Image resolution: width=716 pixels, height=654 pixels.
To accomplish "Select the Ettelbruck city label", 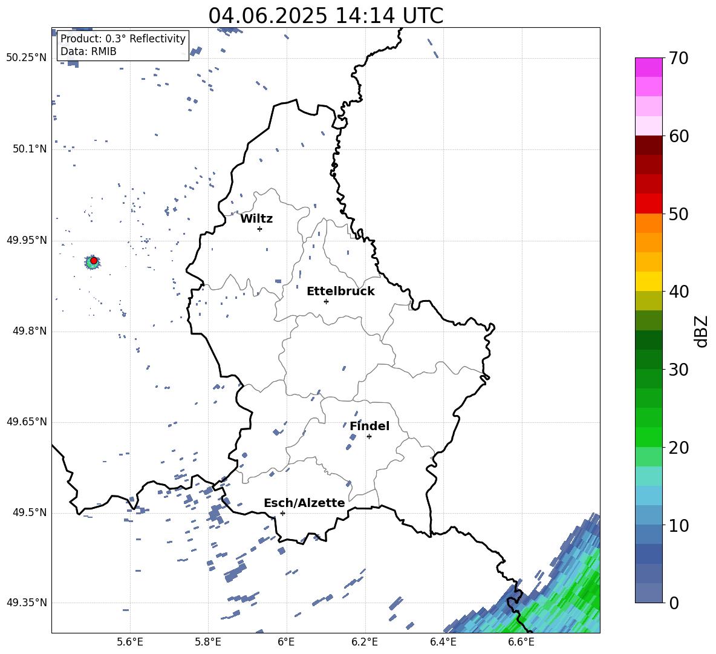I will pyautogui.click(x=340, y=292).
